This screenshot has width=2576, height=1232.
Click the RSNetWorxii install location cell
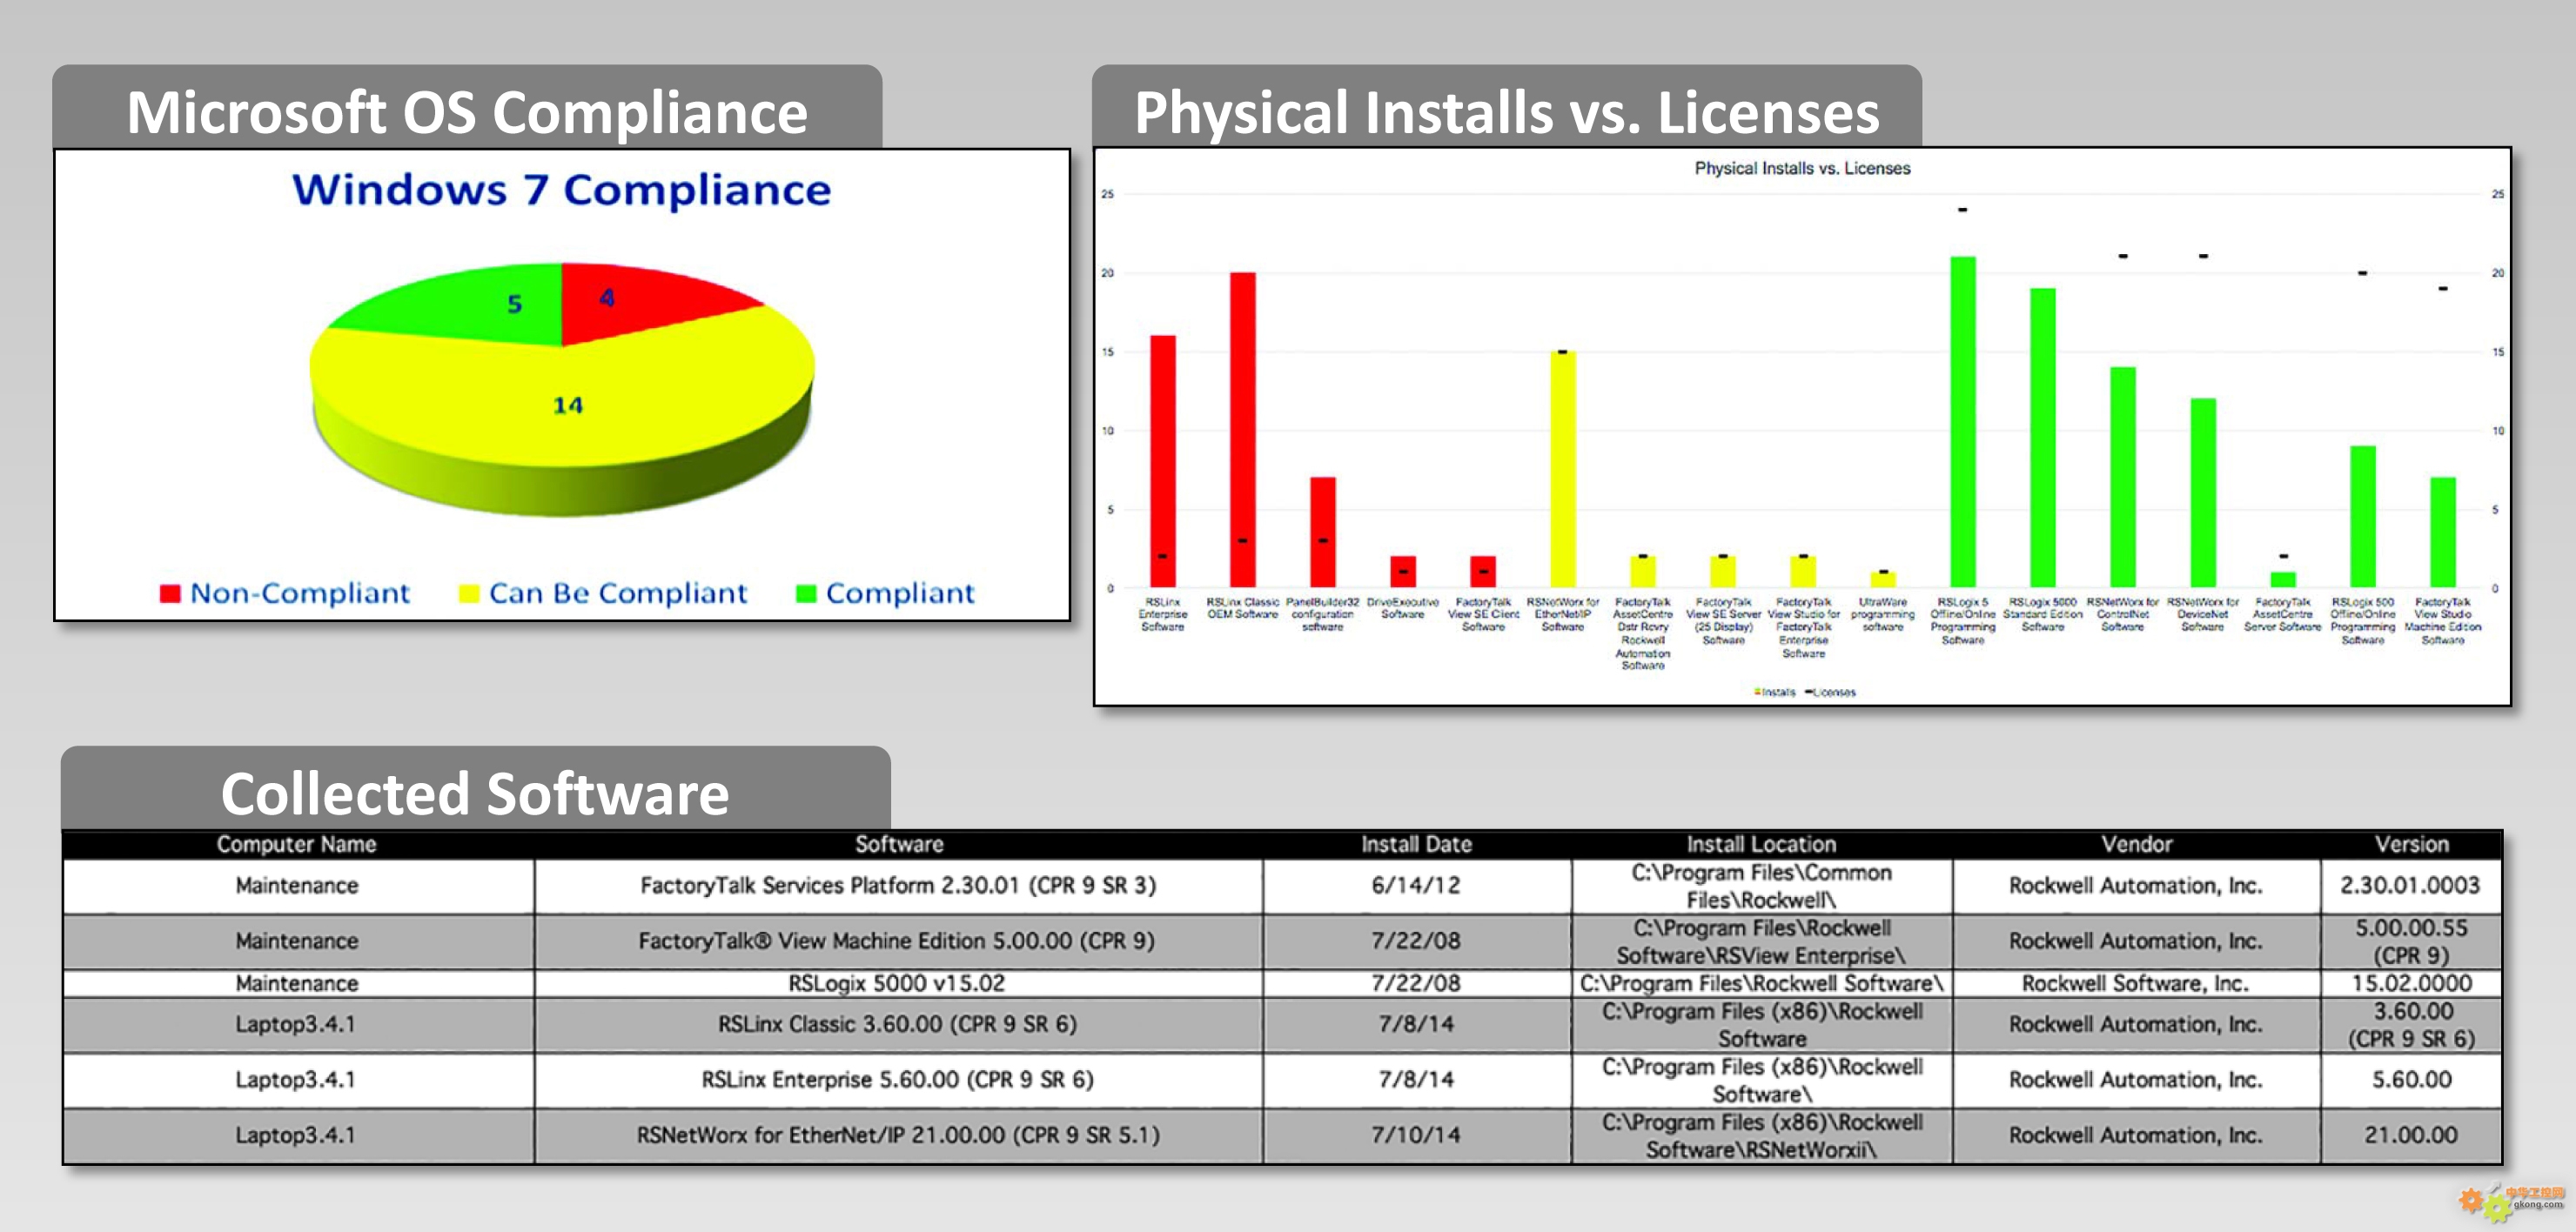click(1761, 1135)
